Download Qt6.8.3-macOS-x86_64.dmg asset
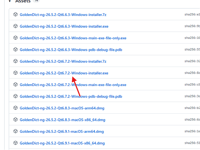Viewport: 200px width, 150px height. click(63, 120)
